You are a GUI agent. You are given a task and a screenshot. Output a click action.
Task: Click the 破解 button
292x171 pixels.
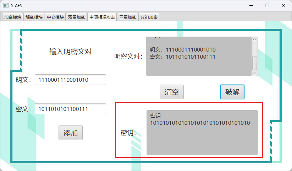click(x=232, y=92)
